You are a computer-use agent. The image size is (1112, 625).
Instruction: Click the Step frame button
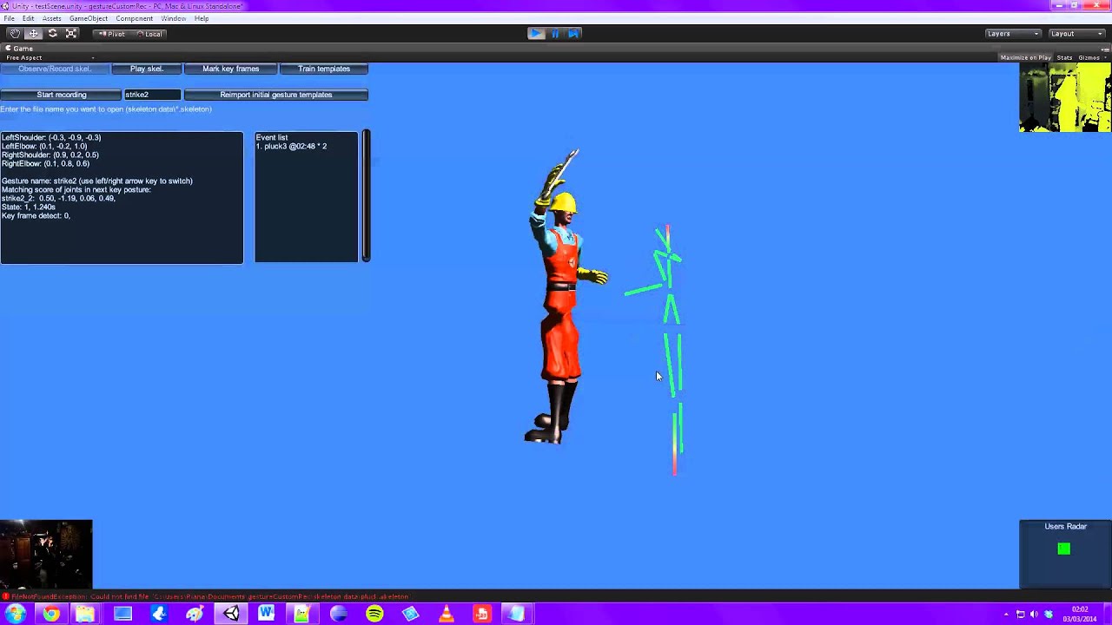tap(574, 33)
